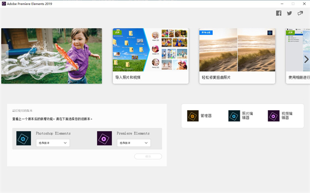
Task: Launch the 视频编辑器 video editor icon
Action: pos(274,116)
